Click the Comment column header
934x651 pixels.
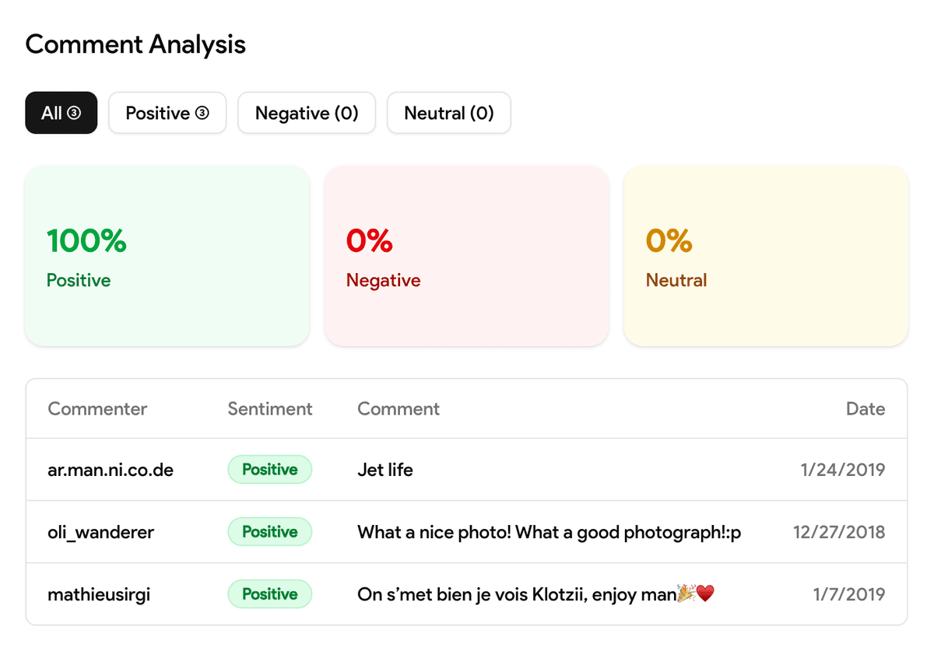pyautogui.click(x=398, y=408)
